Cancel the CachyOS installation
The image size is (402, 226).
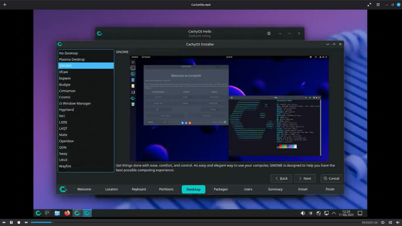331,178
